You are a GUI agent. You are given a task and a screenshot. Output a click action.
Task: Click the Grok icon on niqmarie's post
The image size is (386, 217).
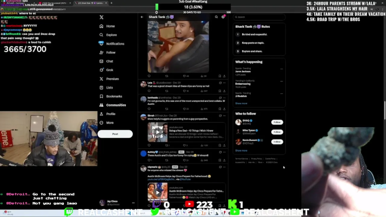pos(220,167)
